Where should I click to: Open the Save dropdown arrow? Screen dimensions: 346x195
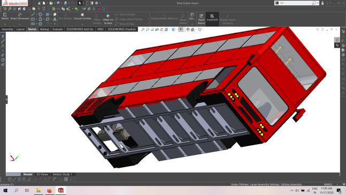coord(61,3)
